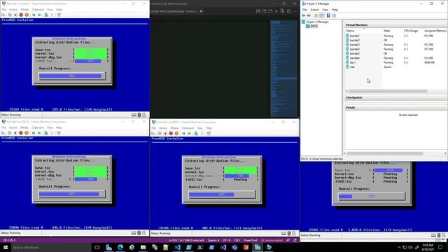Select DSCO server in Hyper-V Manager tree
Viewport: 448px width, 252px height.
click(x=311, y=26)
